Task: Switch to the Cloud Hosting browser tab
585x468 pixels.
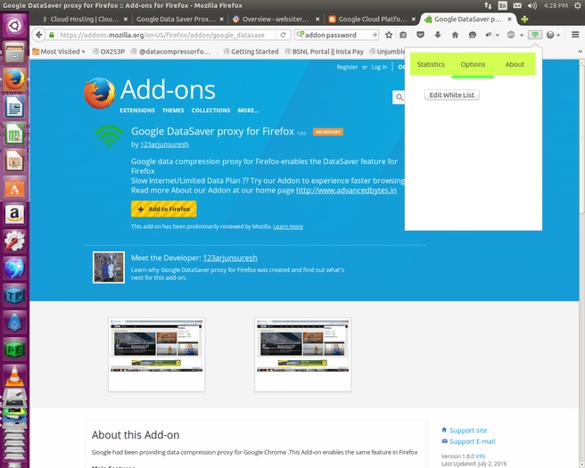Action: pos(85,19)
